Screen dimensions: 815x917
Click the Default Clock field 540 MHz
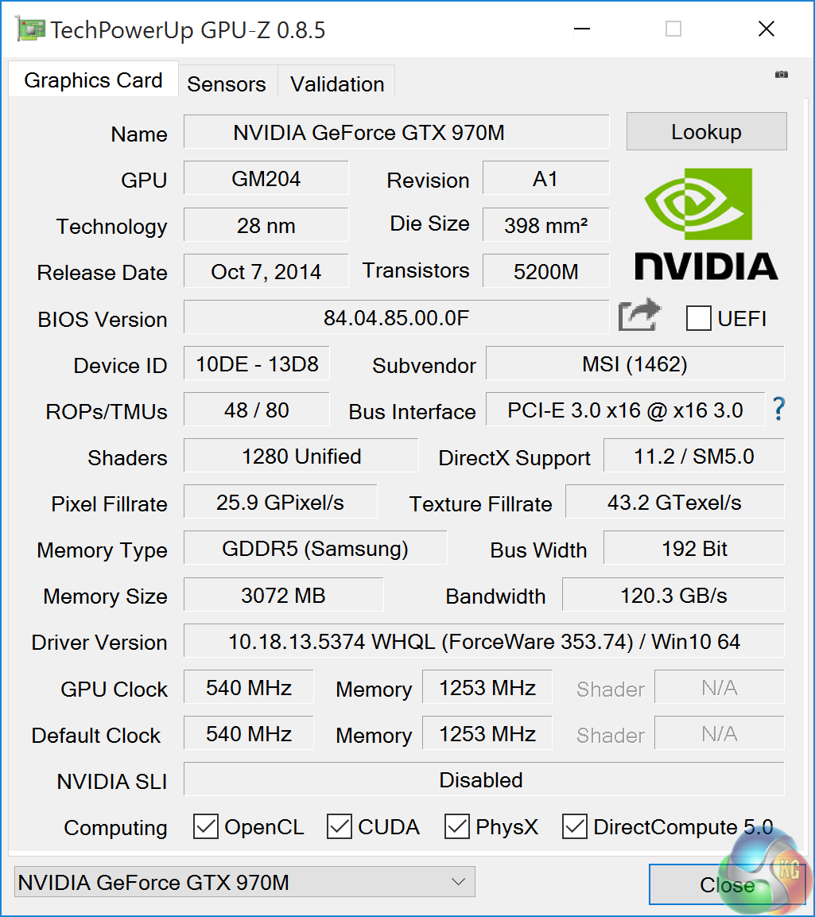coord(248,733)
